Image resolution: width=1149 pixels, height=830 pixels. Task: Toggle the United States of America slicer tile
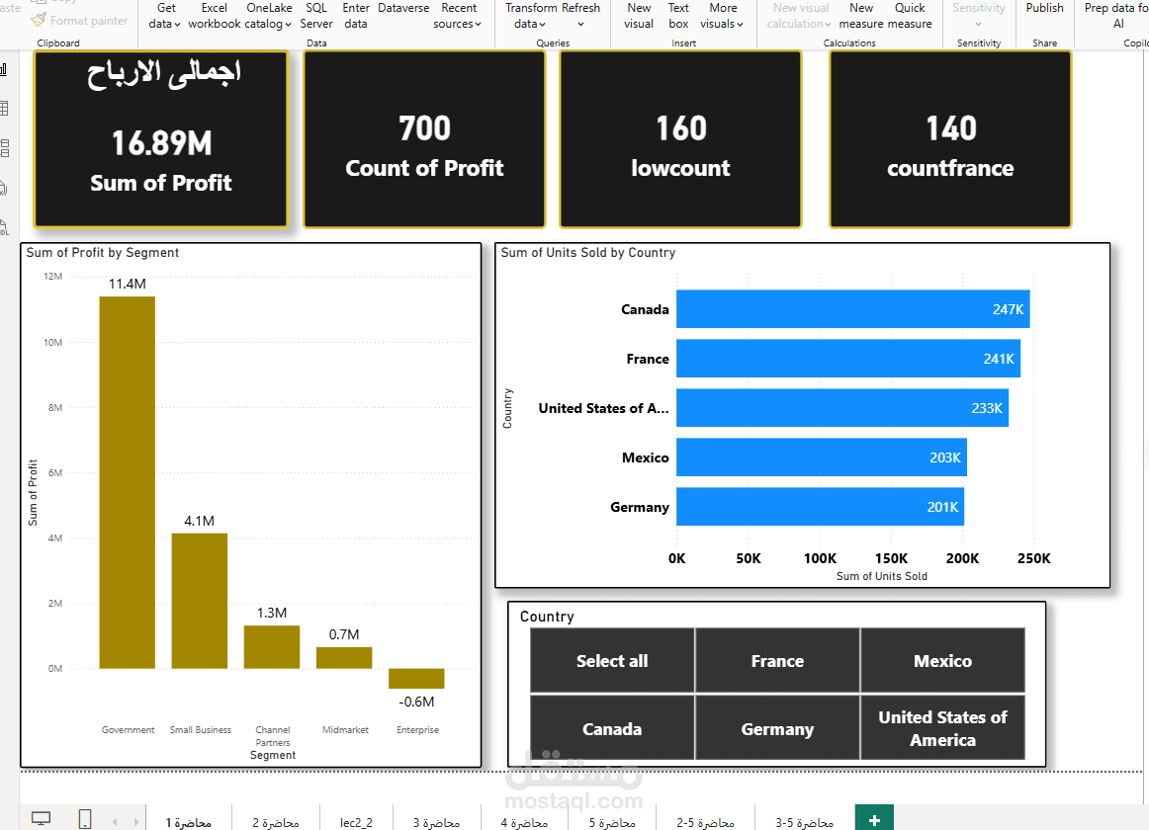942,729
